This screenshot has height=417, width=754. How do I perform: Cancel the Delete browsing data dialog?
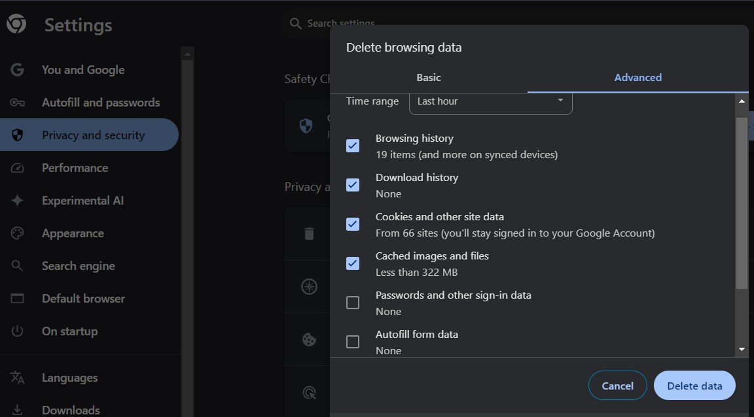(617, 385)
